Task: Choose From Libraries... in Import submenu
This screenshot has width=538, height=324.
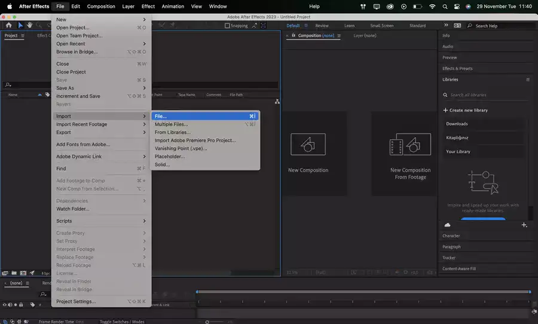Action: [x=205, y=132]
